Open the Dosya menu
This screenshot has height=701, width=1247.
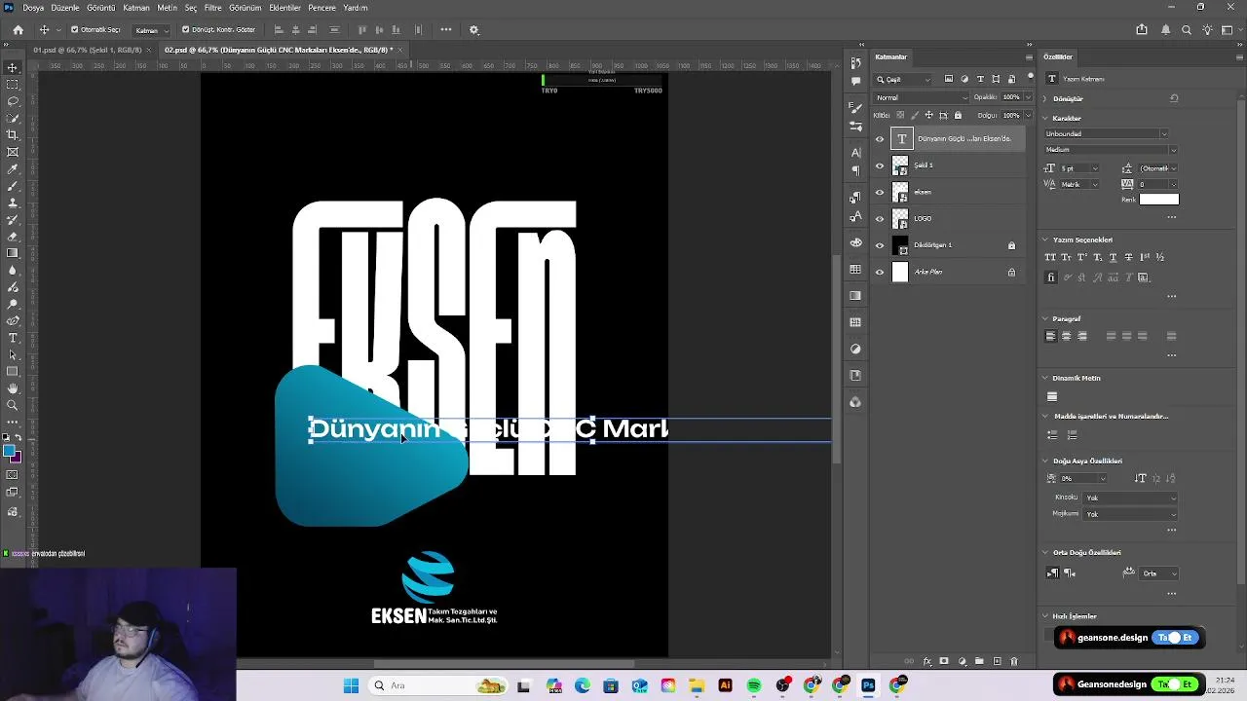(33, 8)
